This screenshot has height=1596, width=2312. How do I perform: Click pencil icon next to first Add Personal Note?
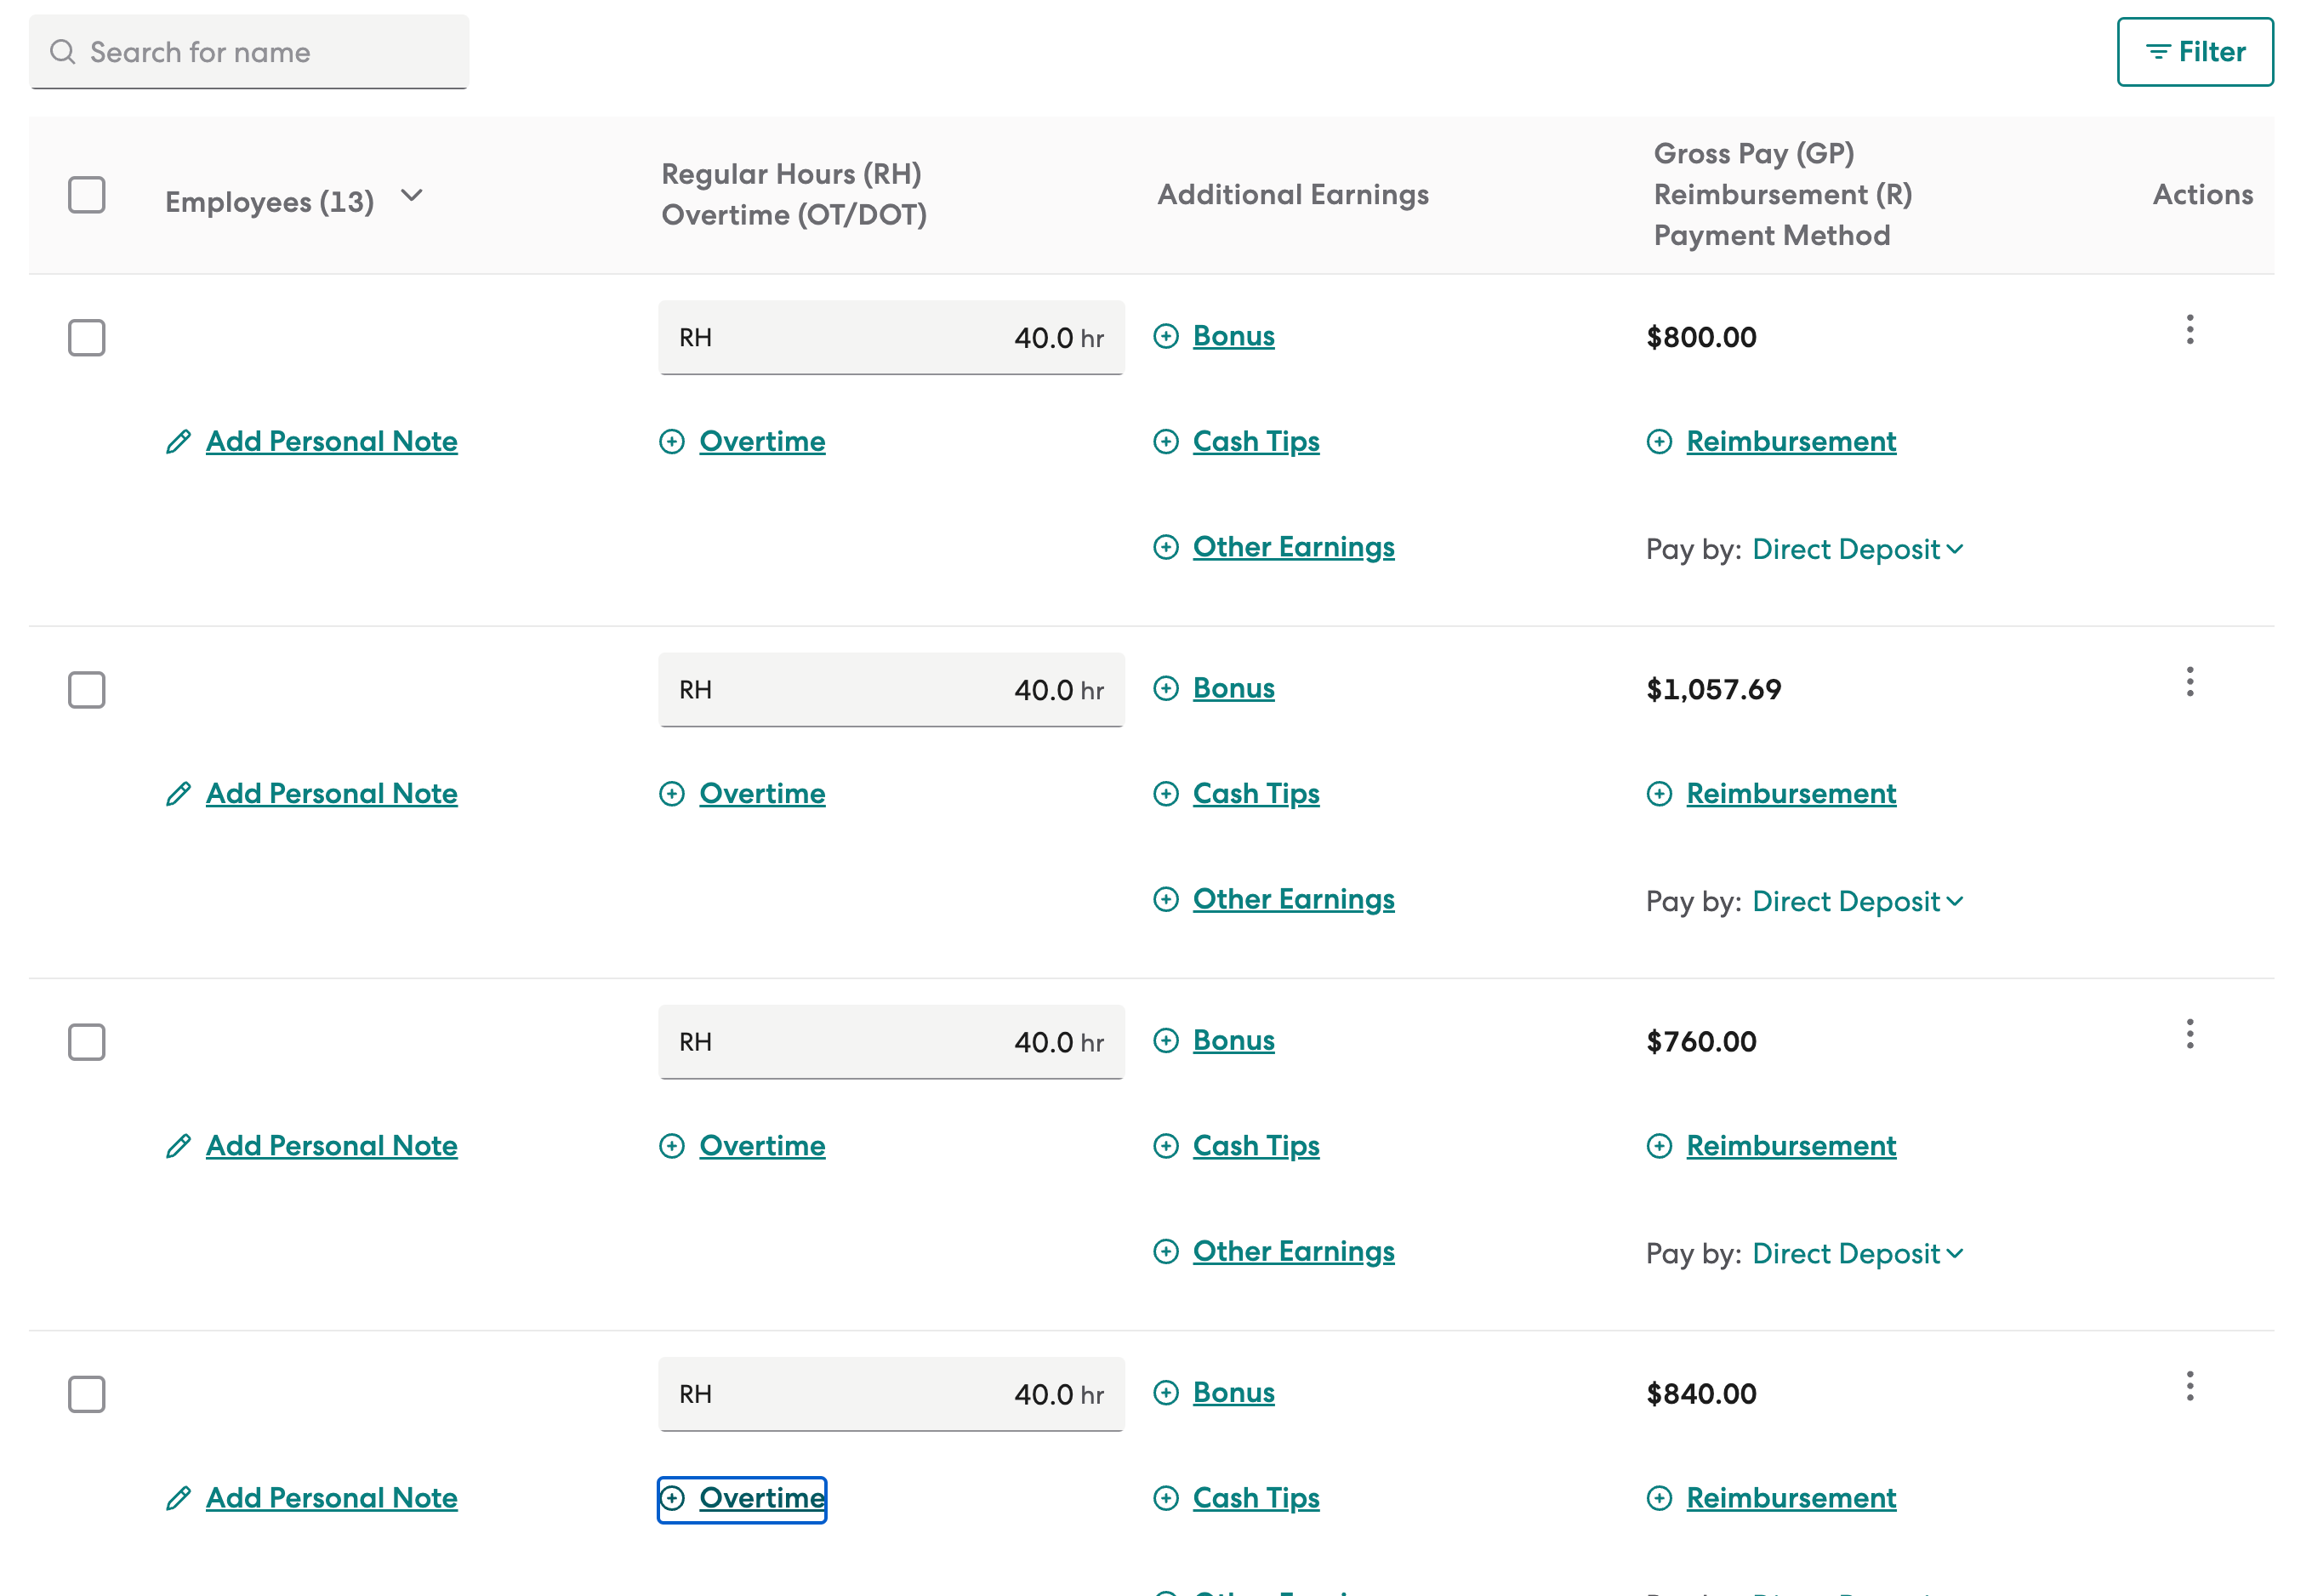coord(178,442)
